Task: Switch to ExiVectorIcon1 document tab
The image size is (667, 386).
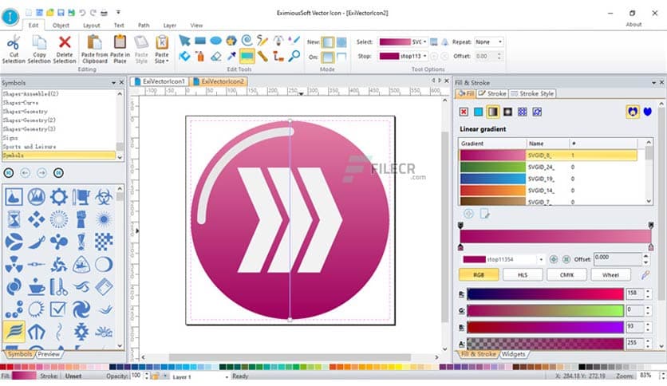Action: [160, 81]
